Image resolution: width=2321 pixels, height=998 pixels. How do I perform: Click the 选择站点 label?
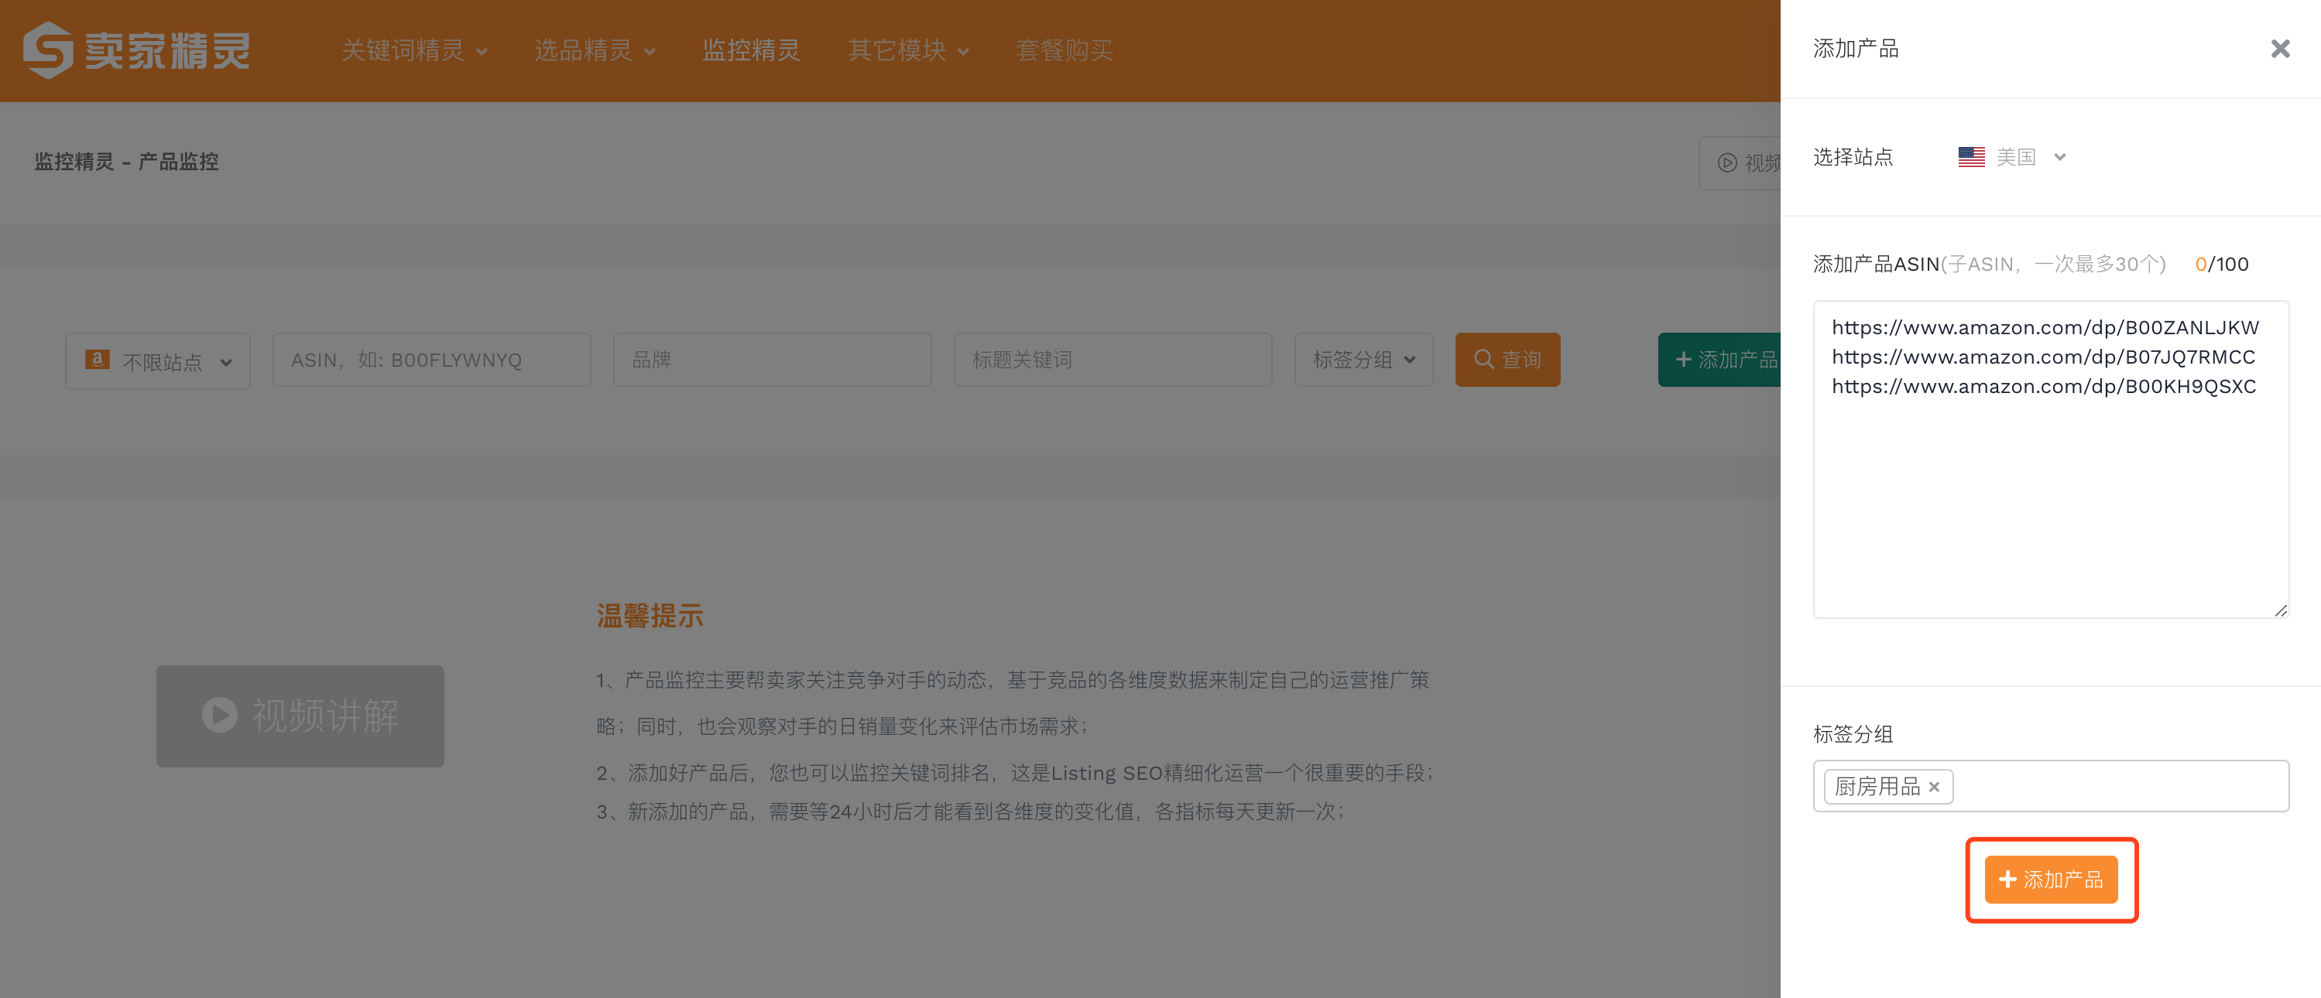click(1853, 157)
